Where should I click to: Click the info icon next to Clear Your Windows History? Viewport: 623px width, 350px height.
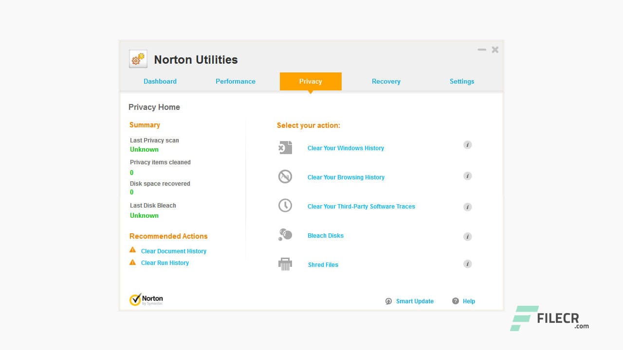coord(467,144)
